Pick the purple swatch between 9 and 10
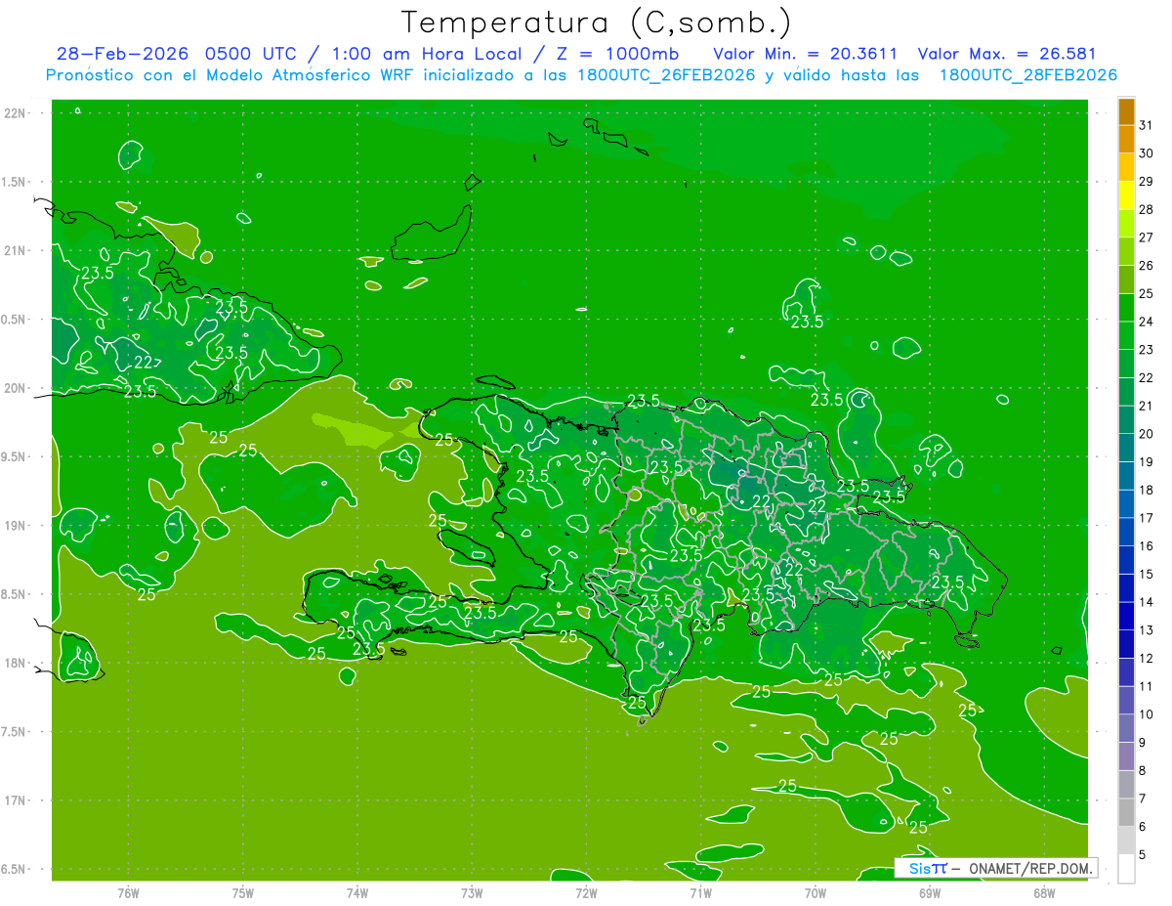This screenshot has width=1172, height=906. 1126,728
